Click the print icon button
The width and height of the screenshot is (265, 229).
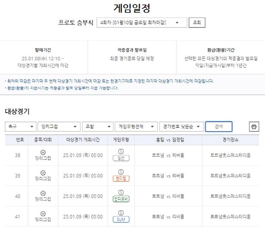254,127
